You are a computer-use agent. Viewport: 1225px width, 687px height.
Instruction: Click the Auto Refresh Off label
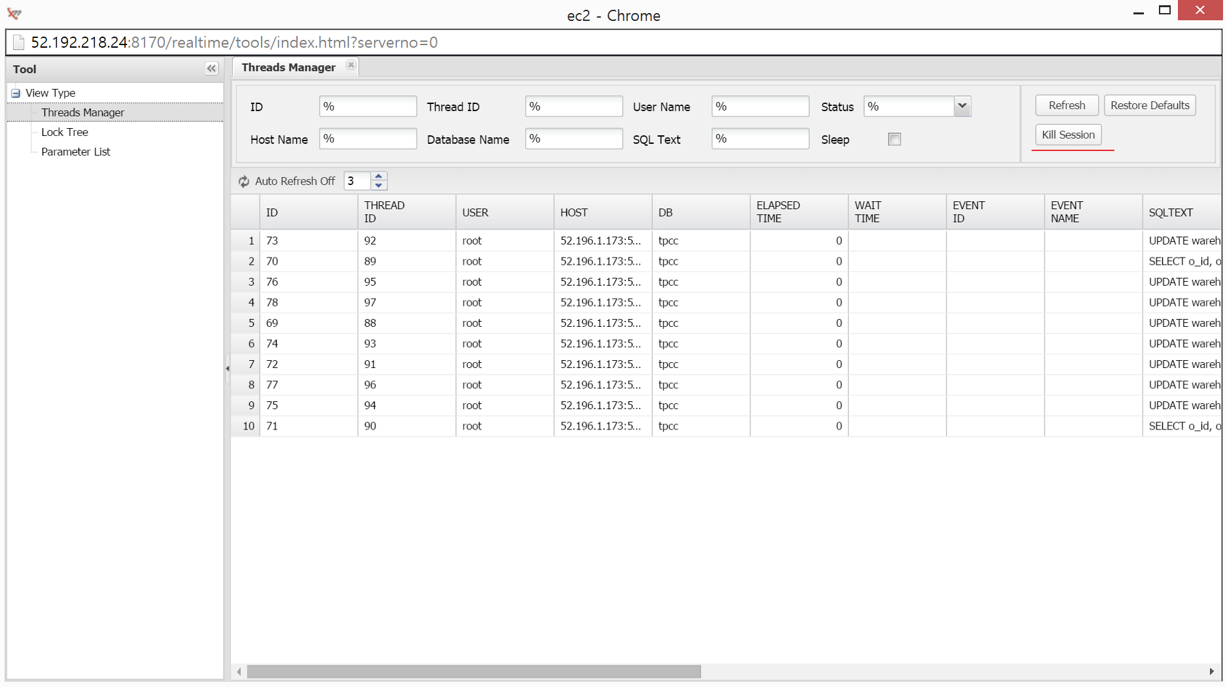(295, 181)
